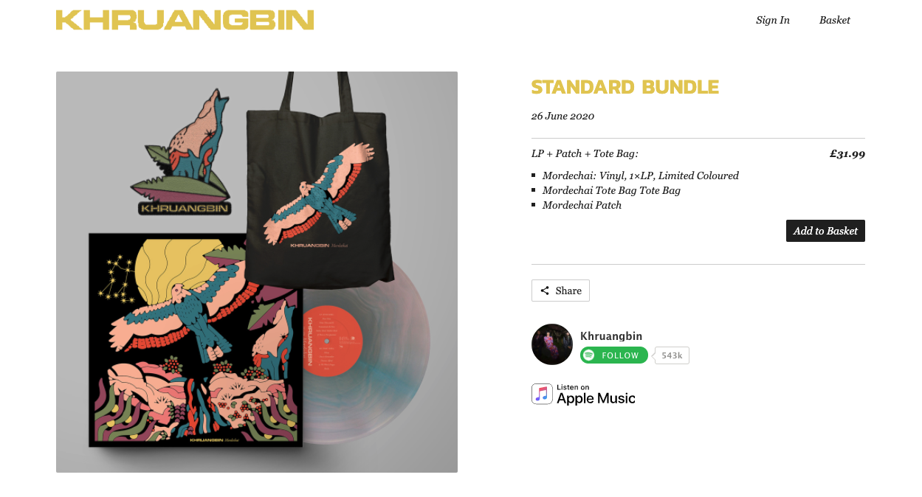The width and height of the screenshot is (922, 497).
Task: Click the 543k follower count badge
Action: coord(672,355)
